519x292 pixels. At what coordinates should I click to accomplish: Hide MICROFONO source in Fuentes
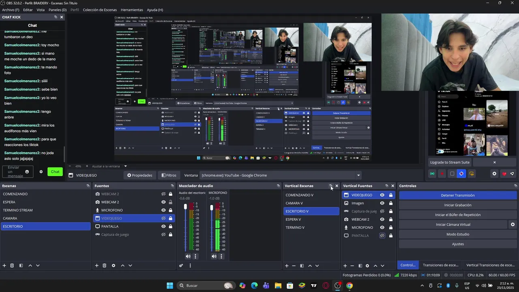[163, 210]
